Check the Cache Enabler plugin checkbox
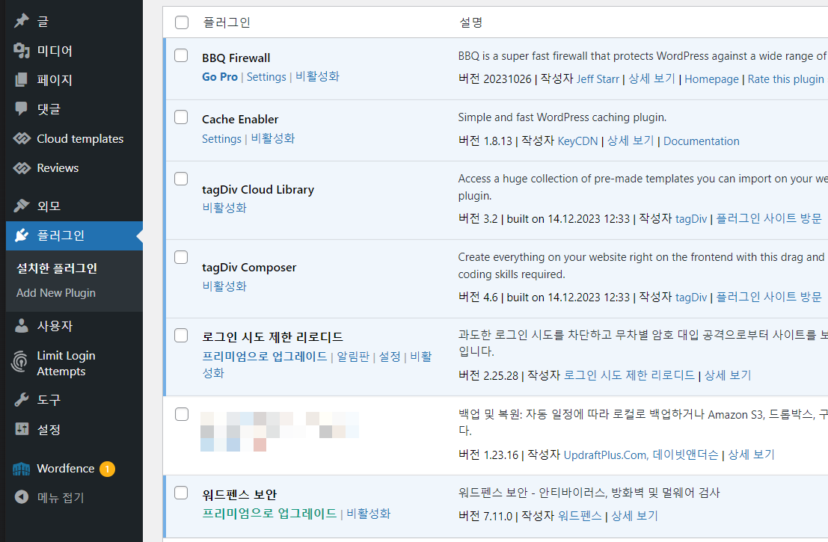The image size is (828, 542). pyautogui.click(x=181, y=117)
